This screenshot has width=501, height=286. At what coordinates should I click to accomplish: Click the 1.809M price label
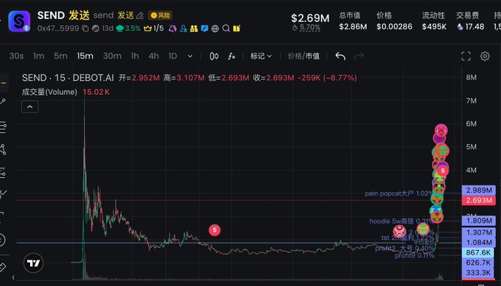point(479,221)
